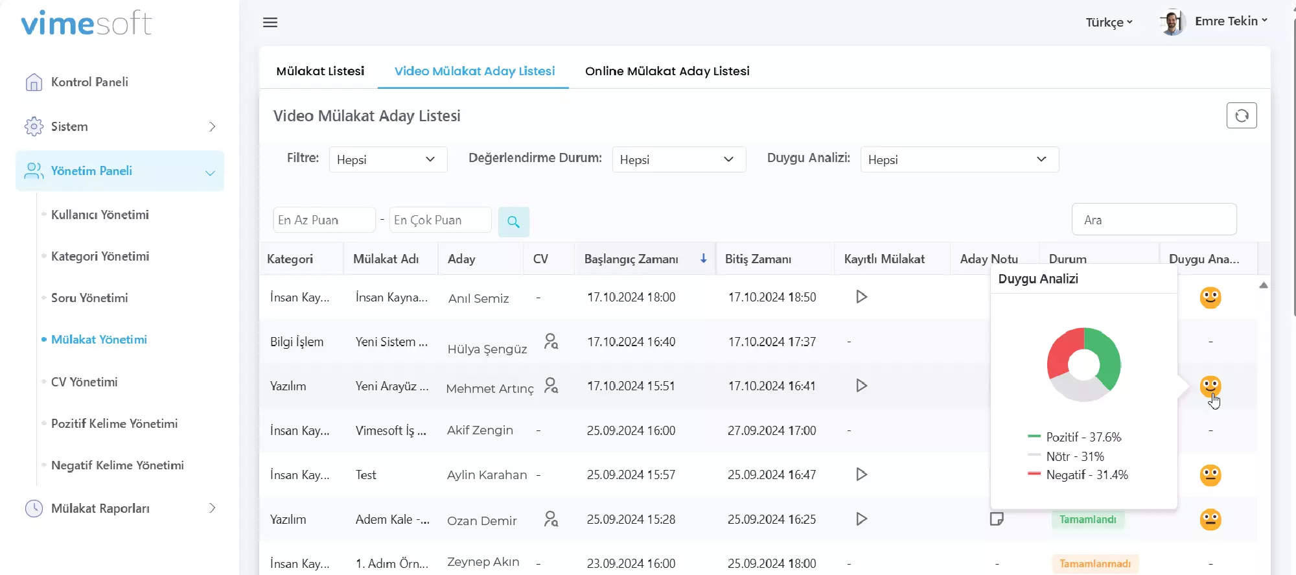The height and width of the screenshot is (575, 1296).
Task: Switch to Online Mülakat Aday Listesi tab
Action: [667, 71]
